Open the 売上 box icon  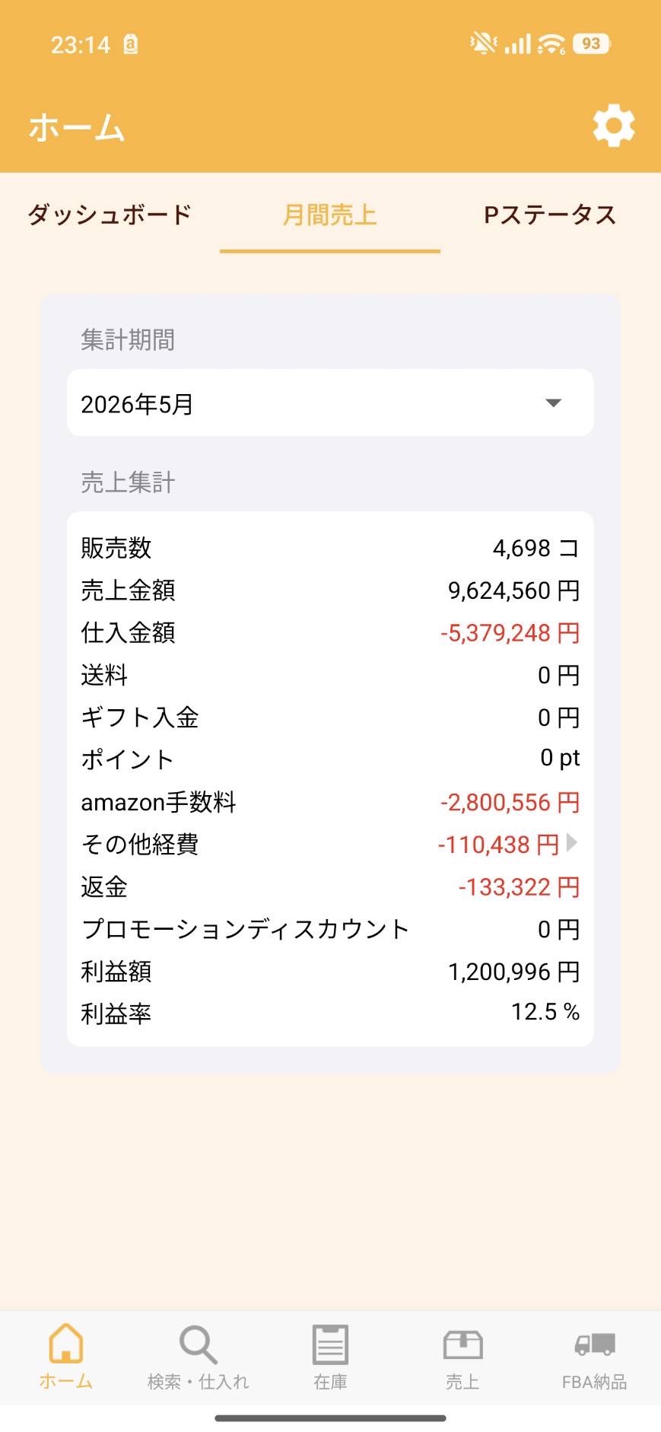tap(462, 1344)
